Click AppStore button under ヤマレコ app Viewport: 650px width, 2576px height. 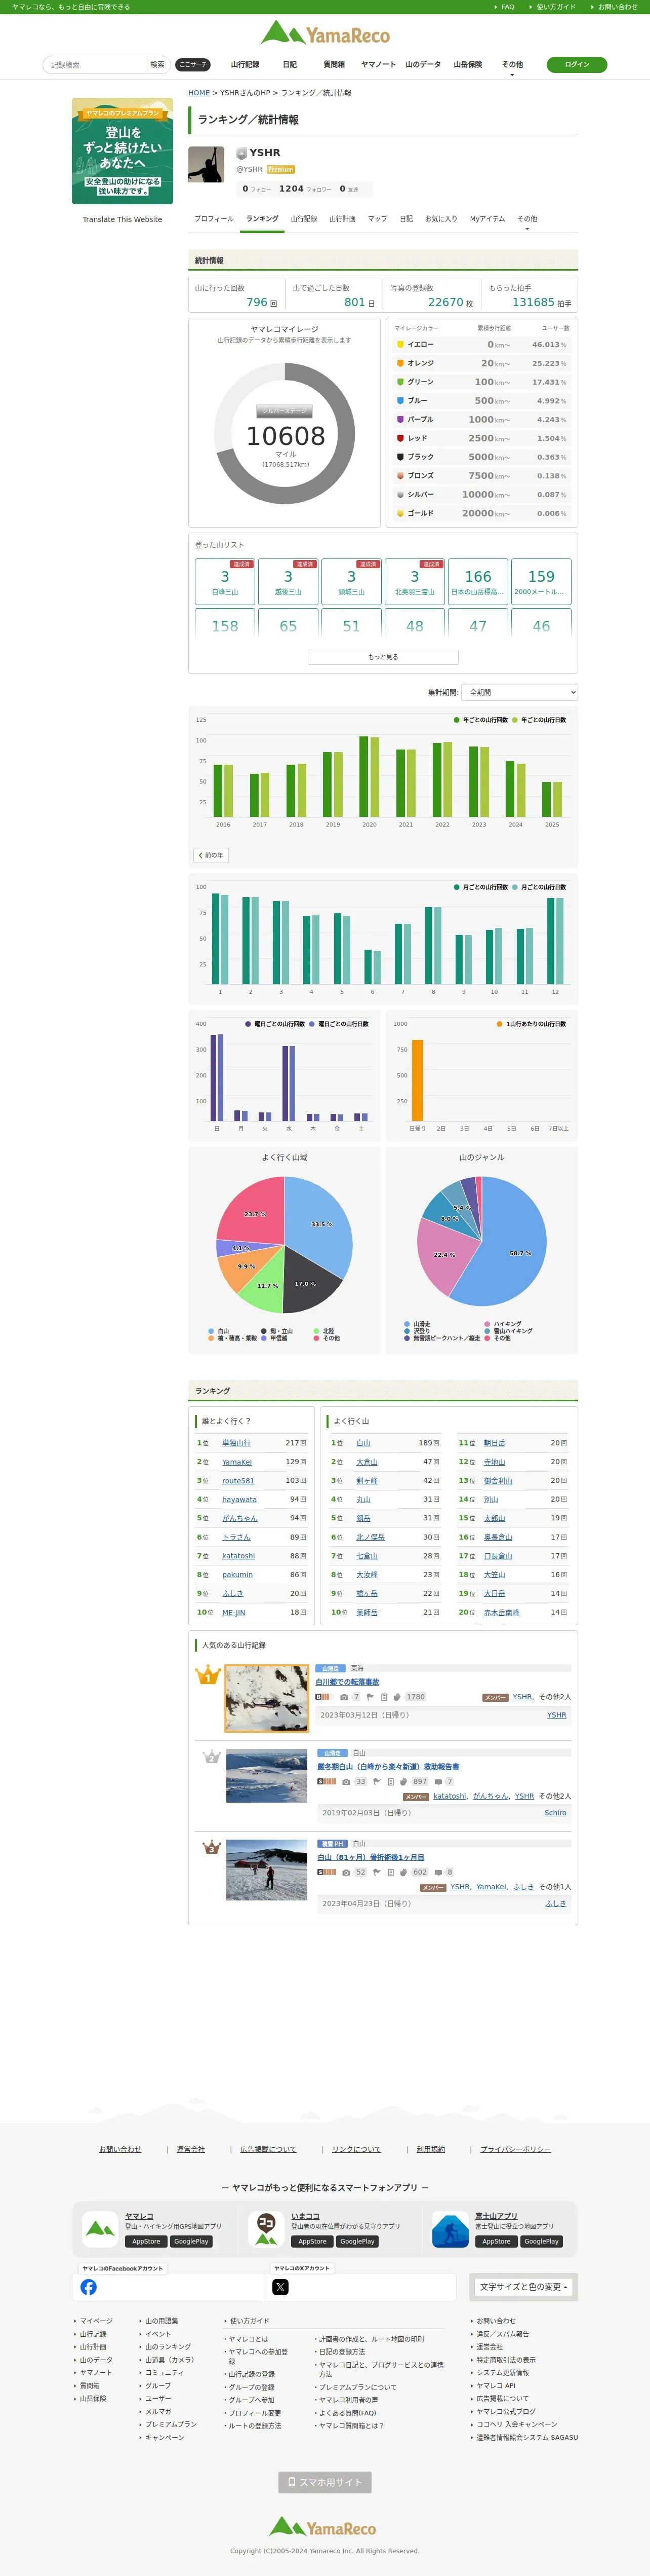pyautogui.click(x=146, y=2241)
